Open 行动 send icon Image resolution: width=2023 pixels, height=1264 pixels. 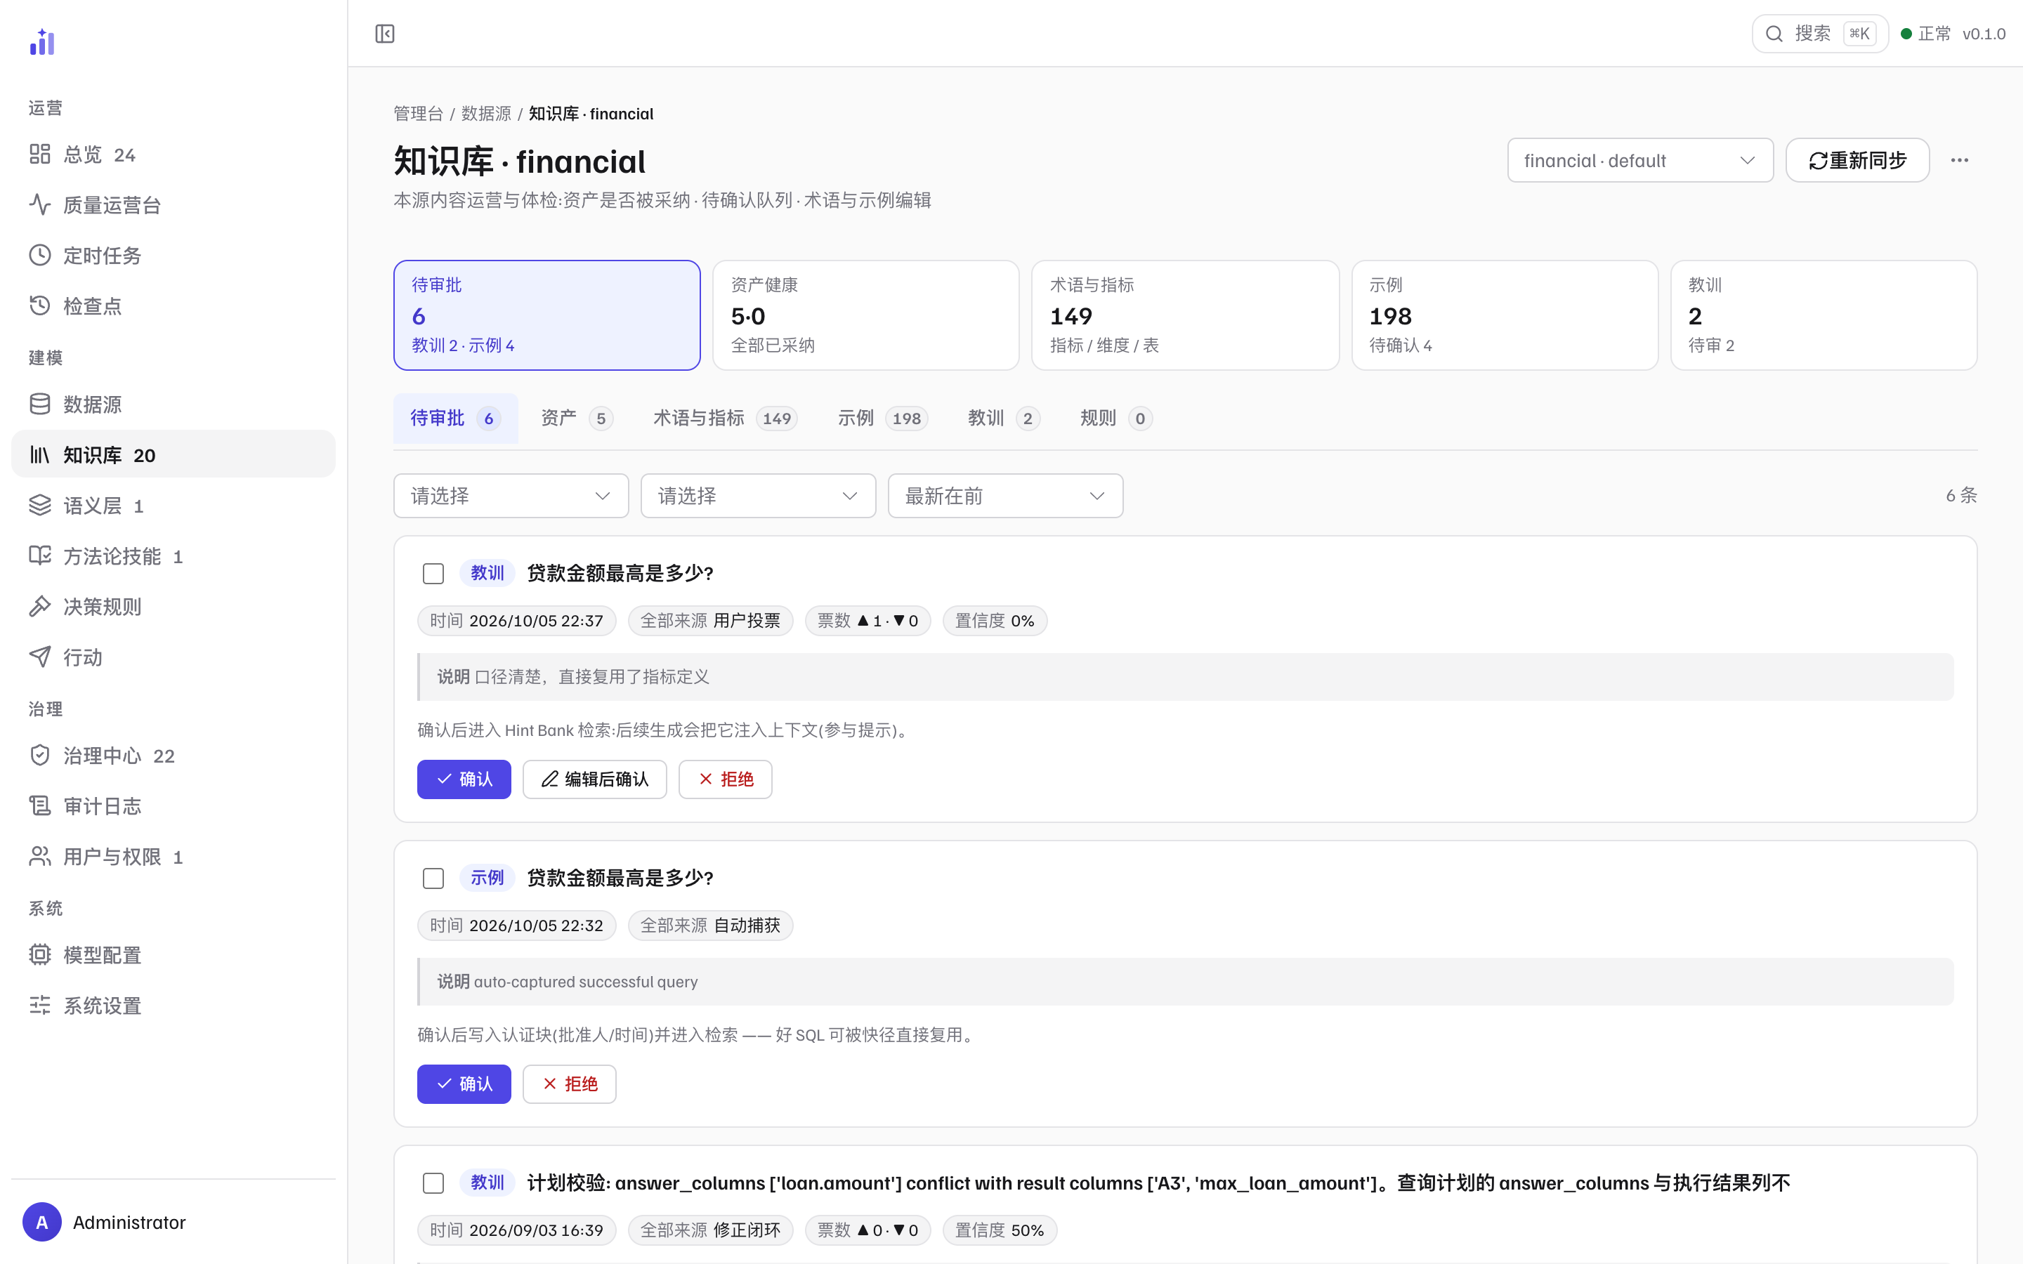(x=40, y=657)
